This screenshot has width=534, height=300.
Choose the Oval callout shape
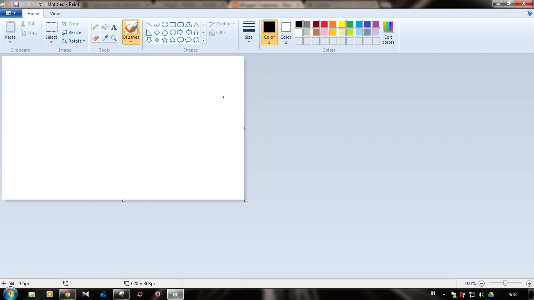(188, 40)
